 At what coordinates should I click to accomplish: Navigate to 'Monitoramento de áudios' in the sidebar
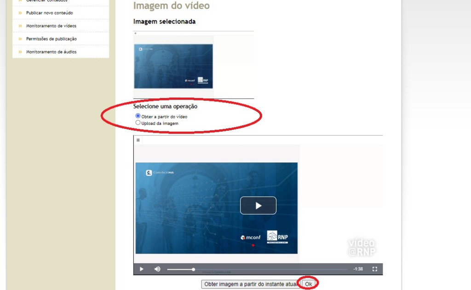[x=51, y=52]
